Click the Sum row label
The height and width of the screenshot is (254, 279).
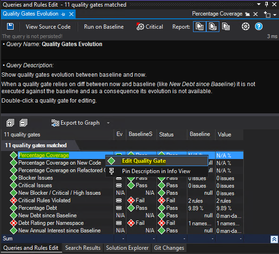pyautogui.click(x=8, y=238)
